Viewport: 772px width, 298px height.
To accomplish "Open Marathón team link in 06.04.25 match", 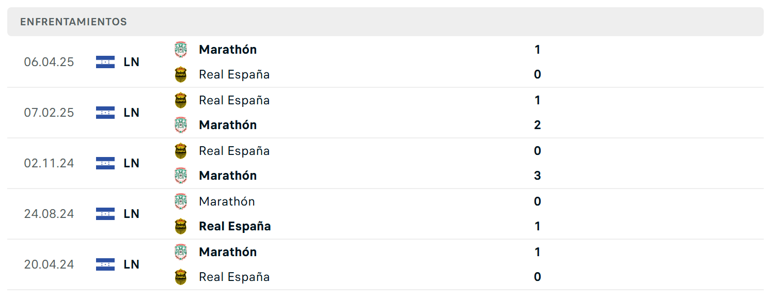I will tap(228, 50).
